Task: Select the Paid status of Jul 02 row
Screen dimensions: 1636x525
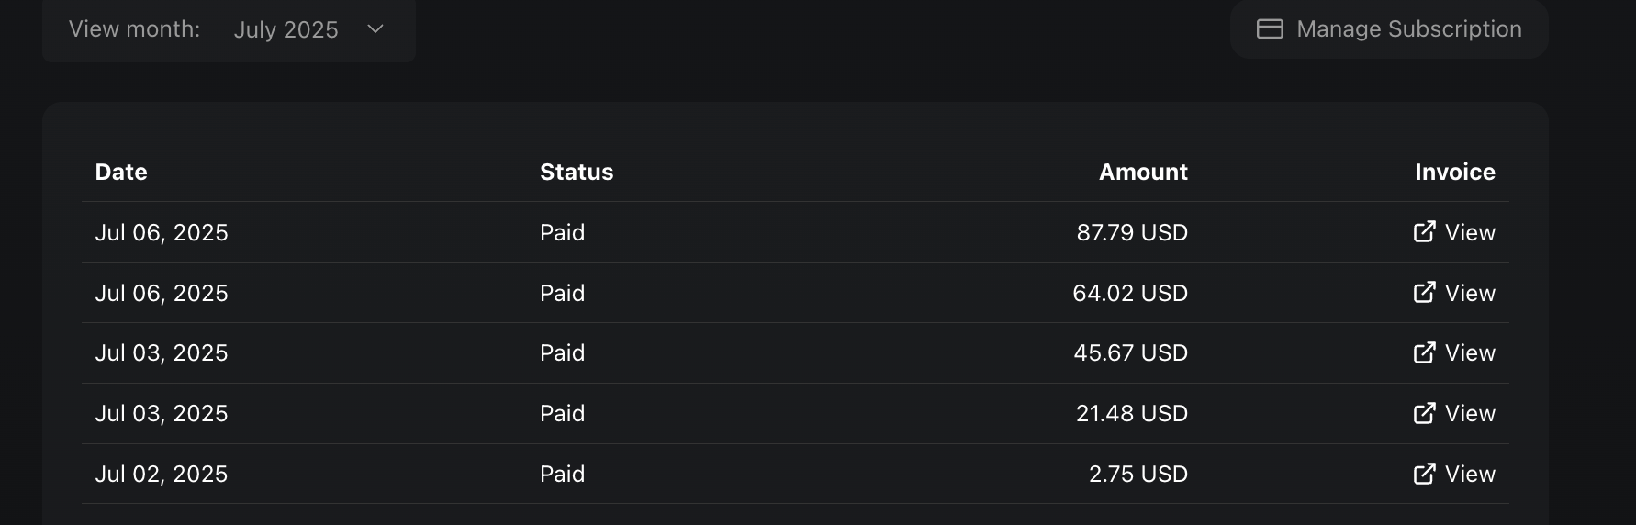Action: (562, 474)
